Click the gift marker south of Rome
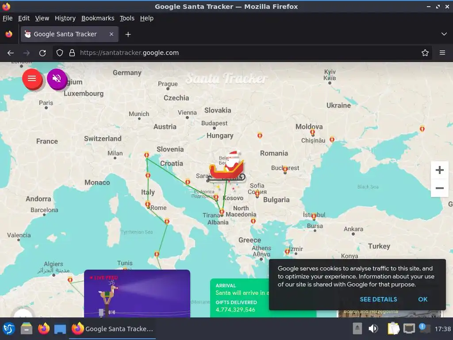 pyautogui.click(x=167, y=221)
